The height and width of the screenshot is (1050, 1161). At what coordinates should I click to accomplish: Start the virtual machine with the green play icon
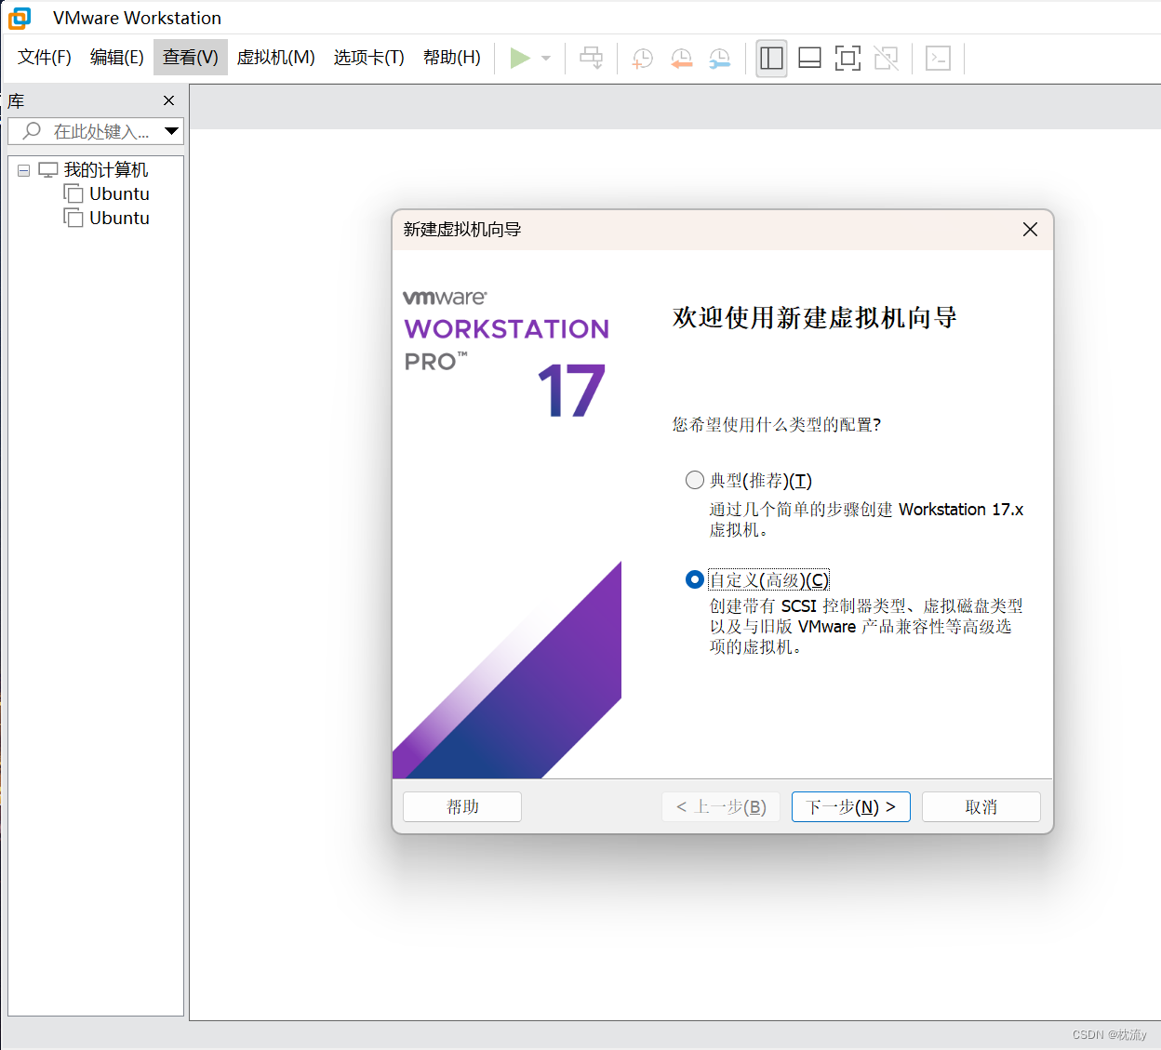point(520,58)
